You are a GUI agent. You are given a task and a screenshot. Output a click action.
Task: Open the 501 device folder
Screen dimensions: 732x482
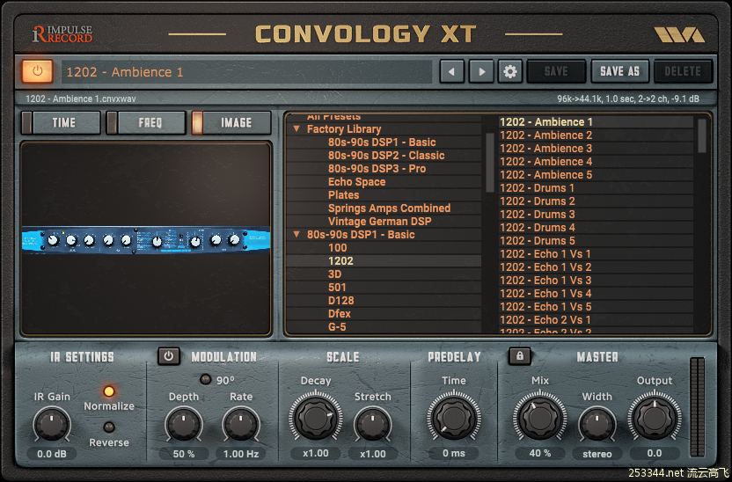tap(337, 287)
